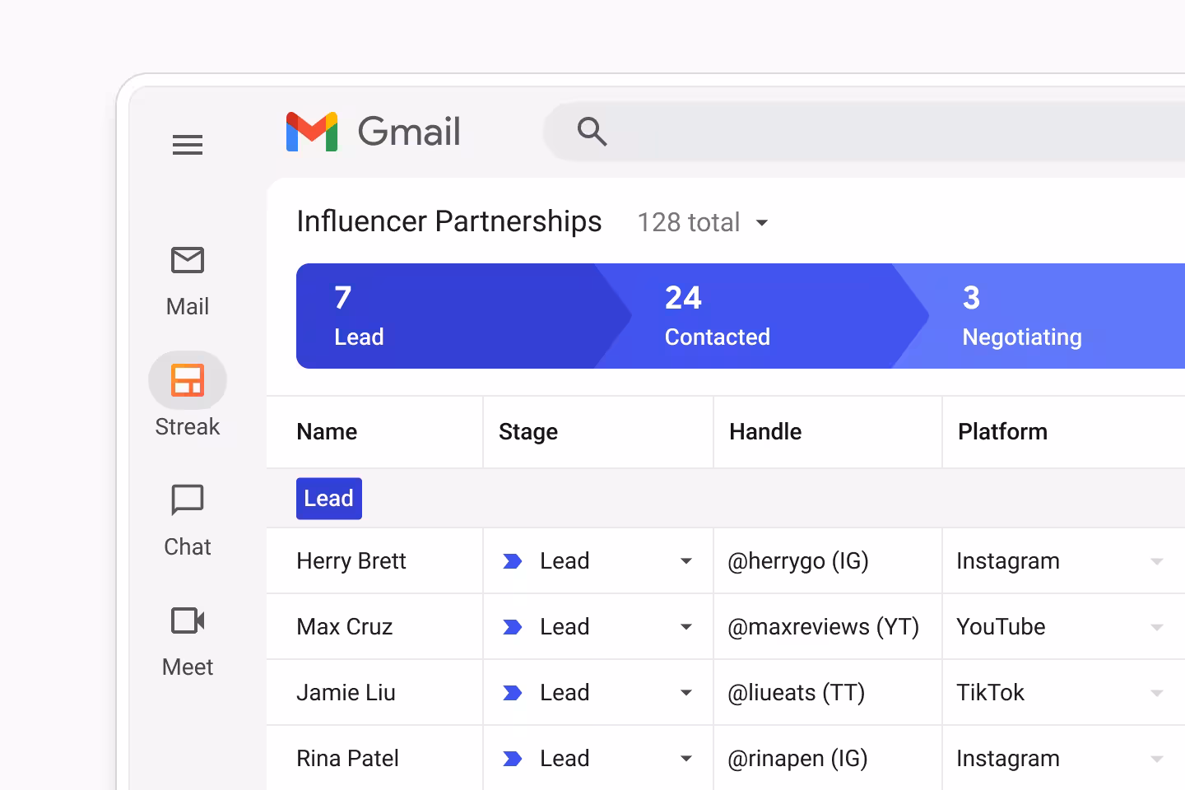Screen dimensions: 1185x790
Task: Click the stage arrow icon for Rina Patel
Action: click(513, 759)
